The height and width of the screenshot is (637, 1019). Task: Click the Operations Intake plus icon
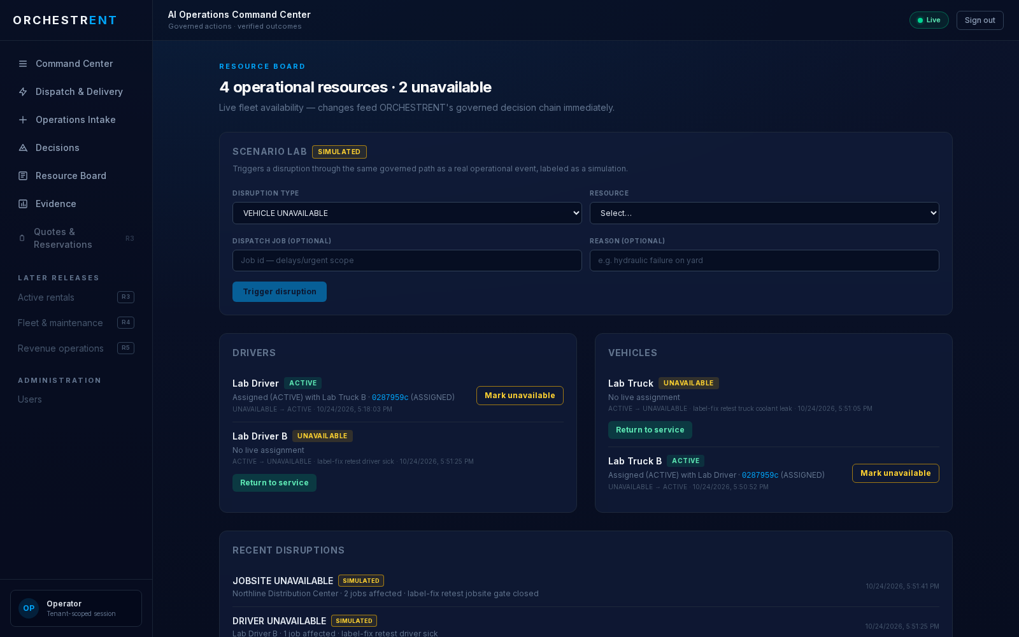[x=23, y=120]
